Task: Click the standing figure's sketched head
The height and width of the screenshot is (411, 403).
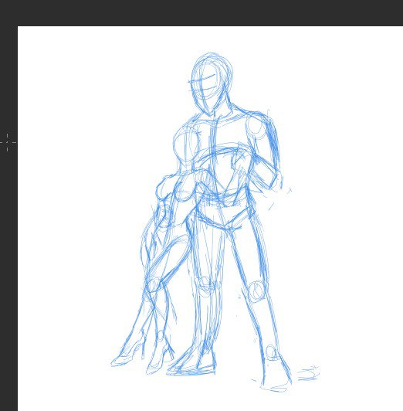Action: coord(212,84)
